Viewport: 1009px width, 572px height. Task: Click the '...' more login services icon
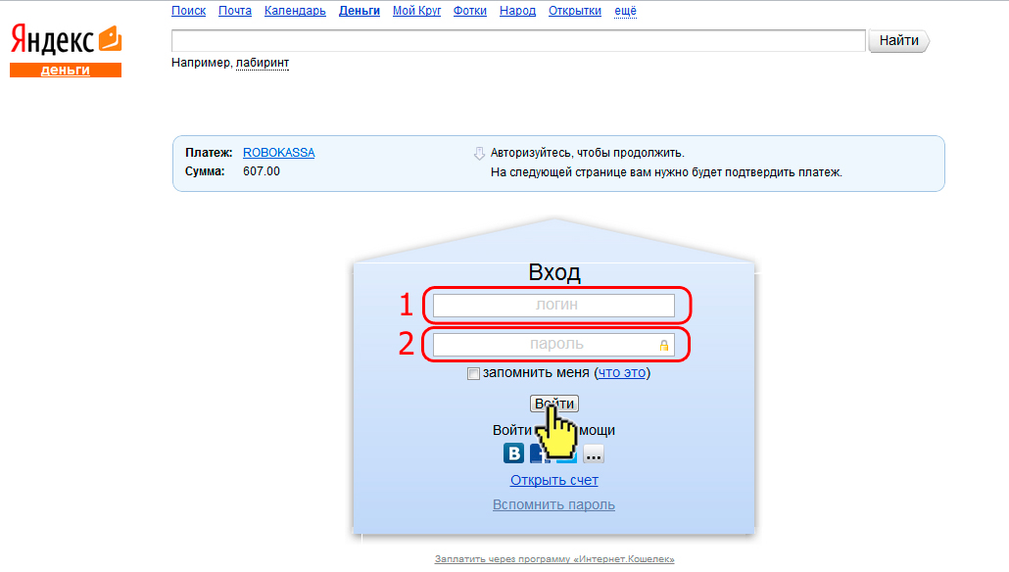click(594, 453)
